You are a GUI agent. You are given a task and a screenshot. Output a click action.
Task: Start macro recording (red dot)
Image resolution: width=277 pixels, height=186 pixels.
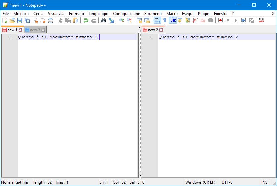[220, 20]
